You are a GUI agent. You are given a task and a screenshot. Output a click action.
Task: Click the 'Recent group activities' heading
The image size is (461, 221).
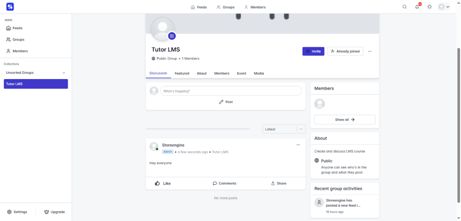tap(338, 189)
